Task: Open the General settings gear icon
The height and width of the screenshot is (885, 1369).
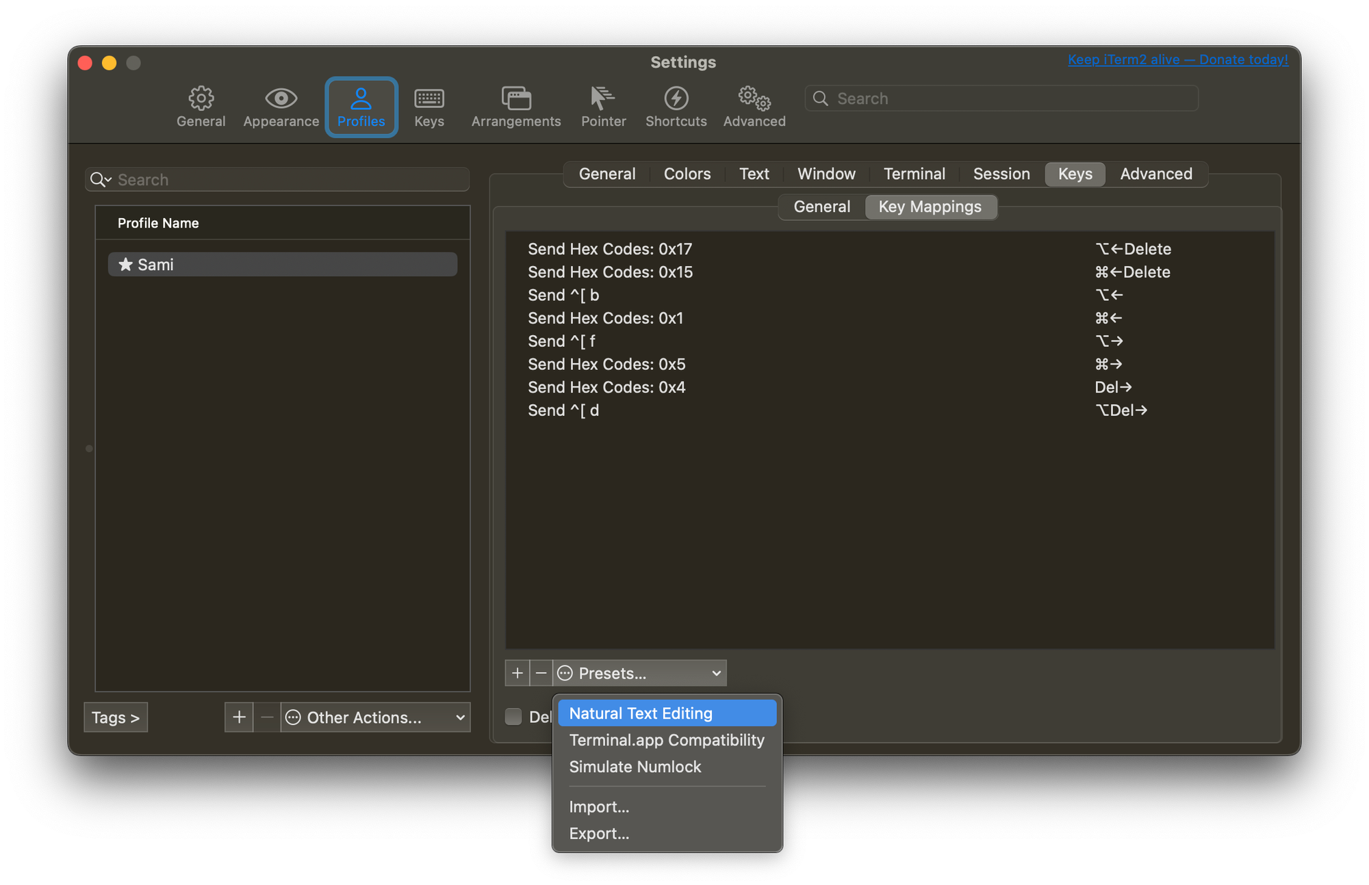Action: pos(201,98)
